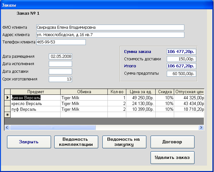Click the Телефон клиента field
Viewport: 214px width, 172px height.
pos(61,42)
